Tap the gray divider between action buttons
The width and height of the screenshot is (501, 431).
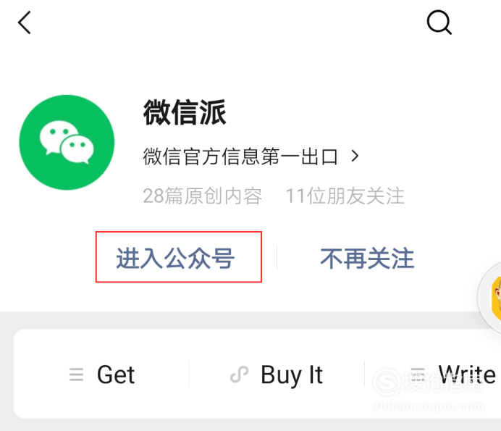[x=277, y=258]
